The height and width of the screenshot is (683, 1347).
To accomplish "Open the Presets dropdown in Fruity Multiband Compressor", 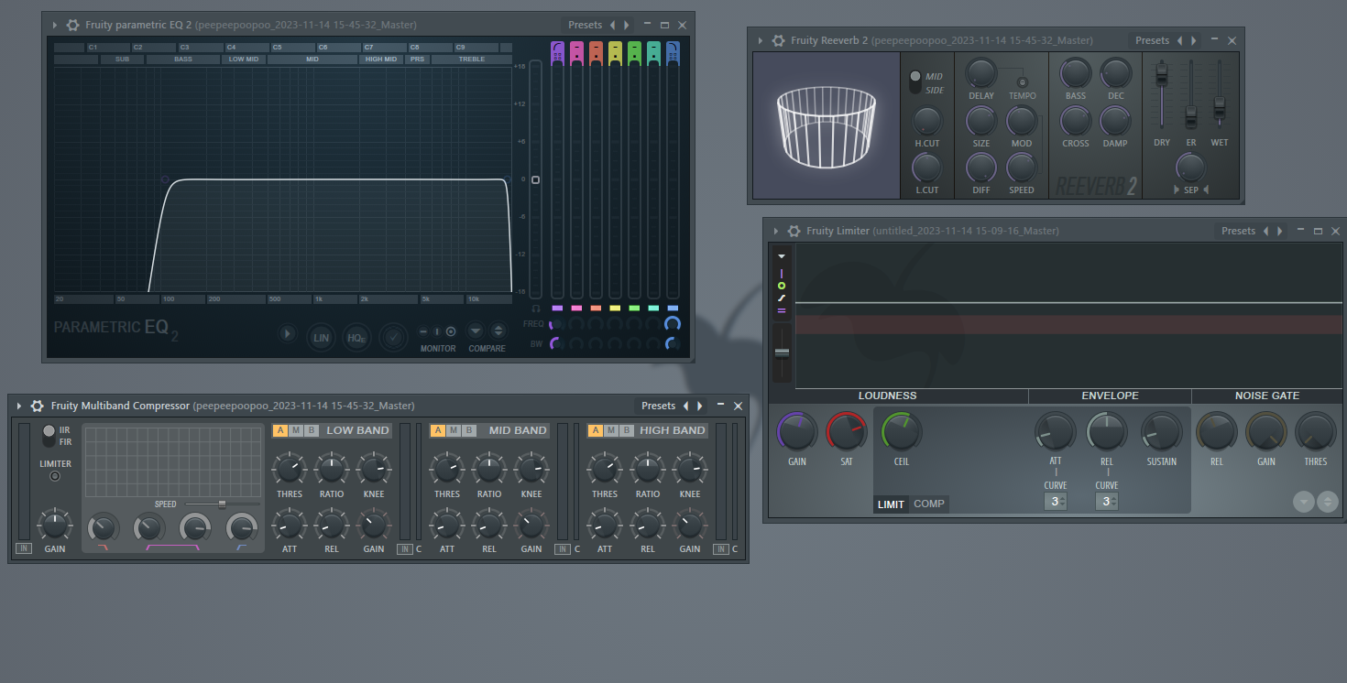I will click(658, 406).
